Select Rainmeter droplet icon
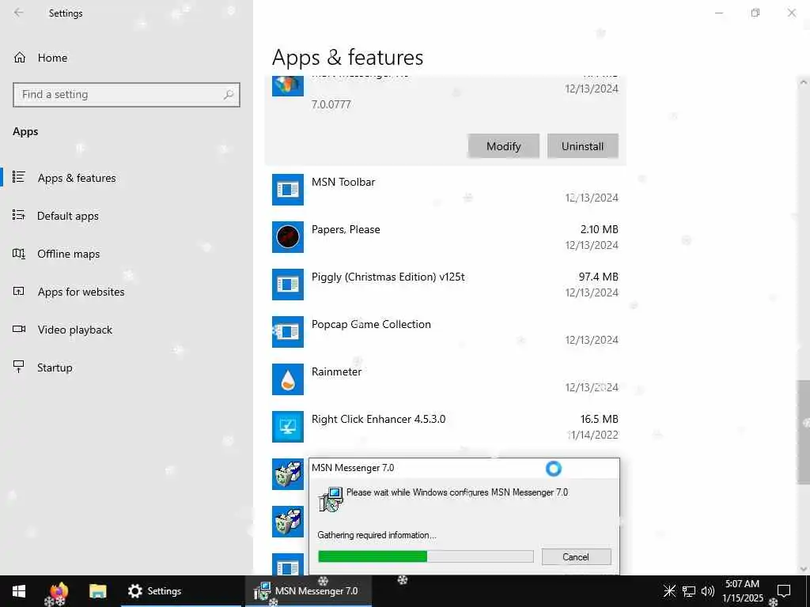The image size is (810, 607). click(x=288, y=379)
